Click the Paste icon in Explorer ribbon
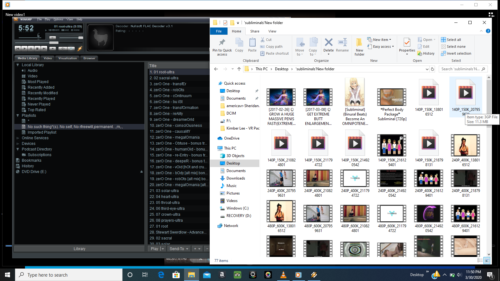 coord(252,42)
